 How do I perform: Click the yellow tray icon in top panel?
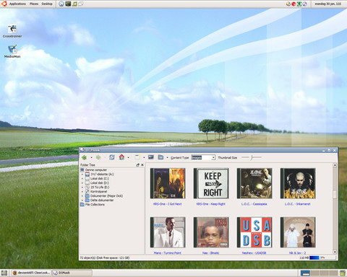point(288,4)
